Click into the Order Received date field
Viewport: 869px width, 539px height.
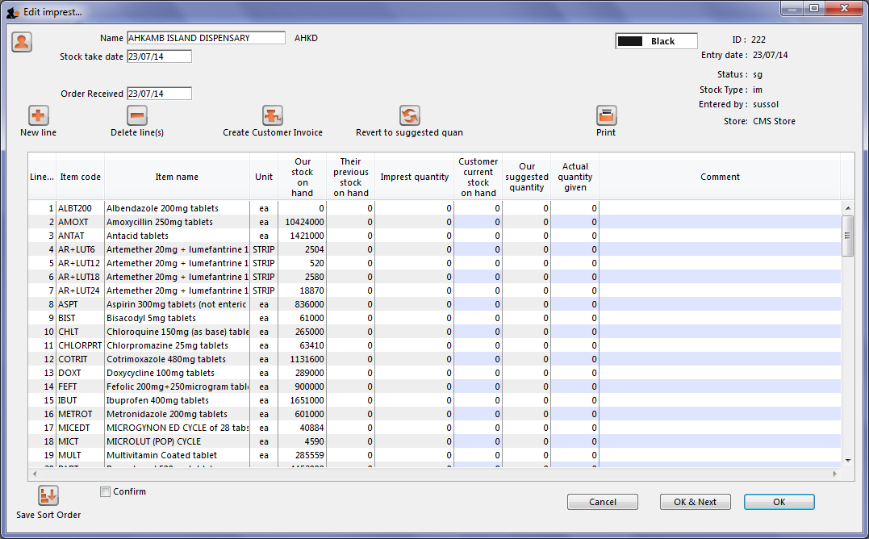[x=159, y=94]
